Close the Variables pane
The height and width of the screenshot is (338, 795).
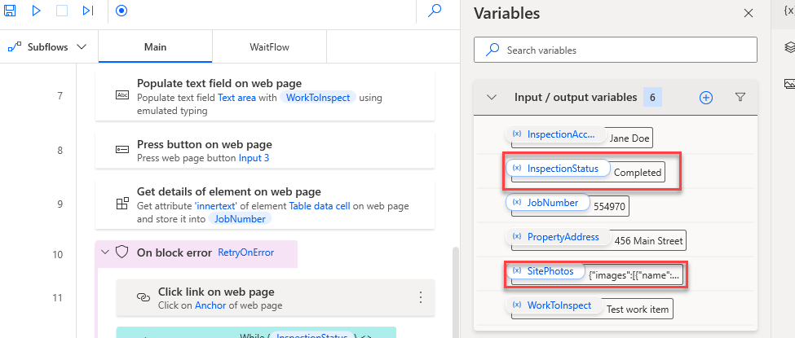point(749,13)
